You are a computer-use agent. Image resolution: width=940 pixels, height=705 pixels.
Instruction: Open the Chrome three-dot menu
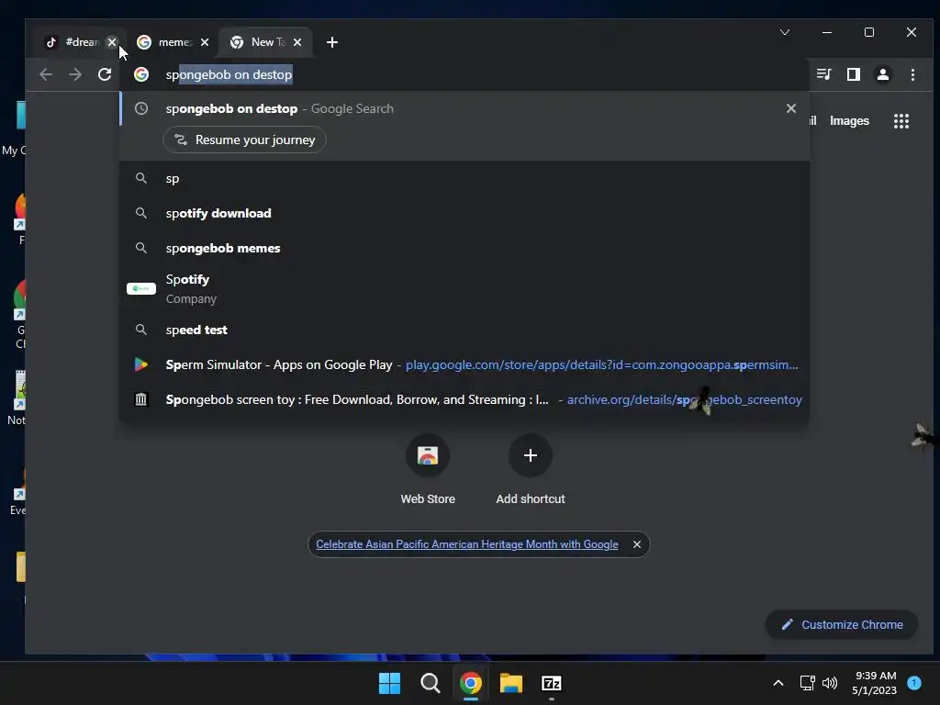coord(912,74)
